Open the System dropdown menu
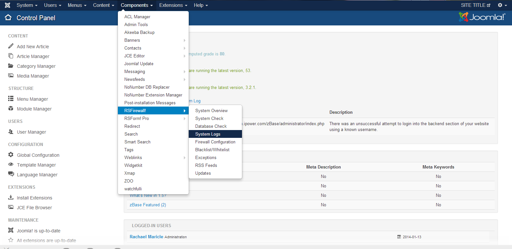512x249 pixels. pyautogui.click(x=27, y=5)
